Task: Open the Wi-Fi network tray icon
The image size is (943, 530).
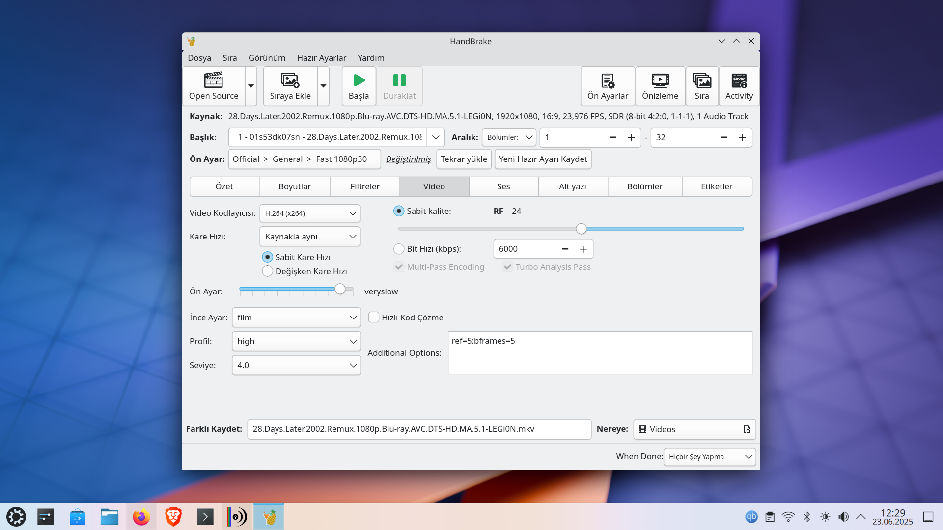Action: point(788,517)
